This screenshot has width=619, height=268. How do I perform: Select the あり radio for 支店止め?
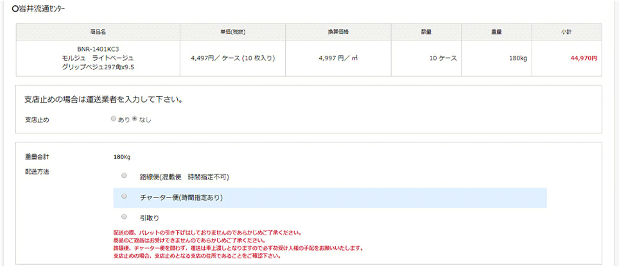click(114, 119)
